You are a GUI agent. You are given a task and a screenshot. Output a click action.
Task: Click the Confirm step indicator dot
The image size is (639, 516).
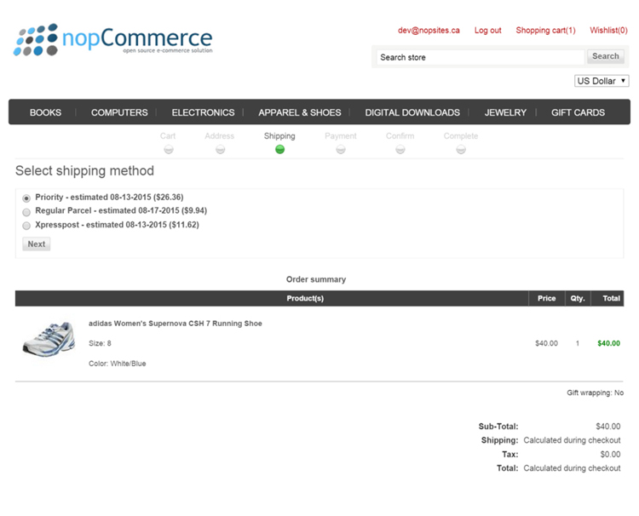[x=400, y=150]
